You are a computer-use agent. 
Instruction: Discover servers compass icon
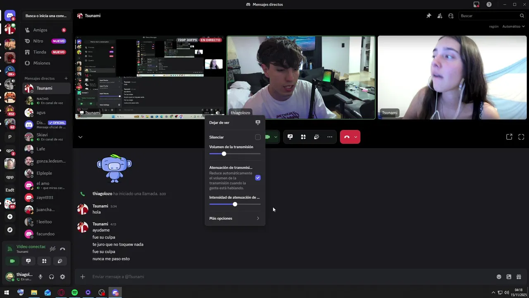(x=10, y=230)
